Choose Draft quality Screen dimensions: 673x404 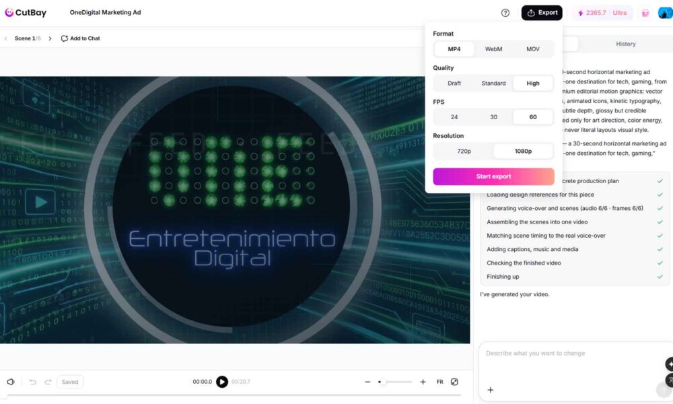(x=454, y=83)
